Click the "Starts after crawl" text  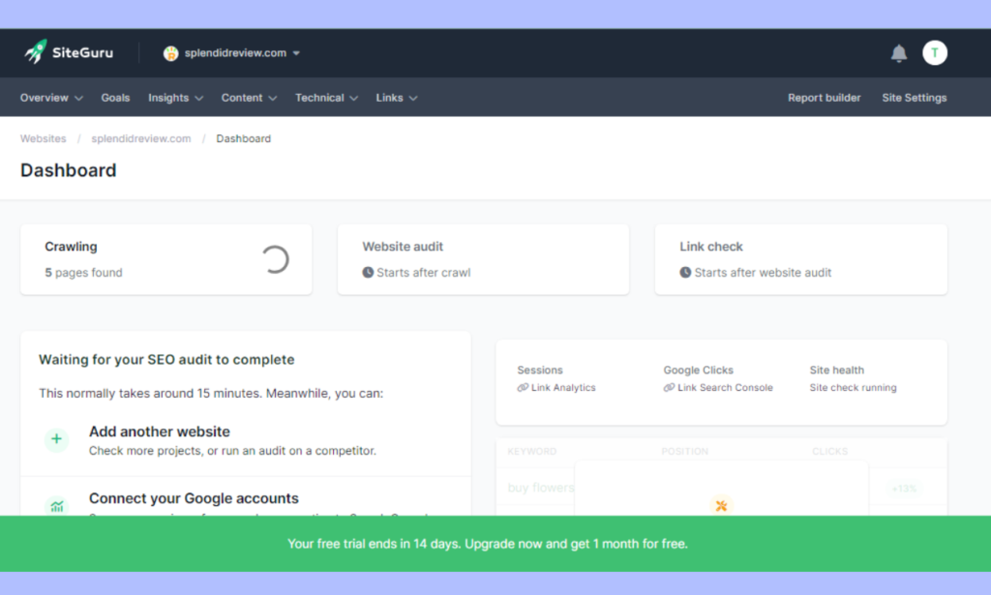(x=424, y=273)
